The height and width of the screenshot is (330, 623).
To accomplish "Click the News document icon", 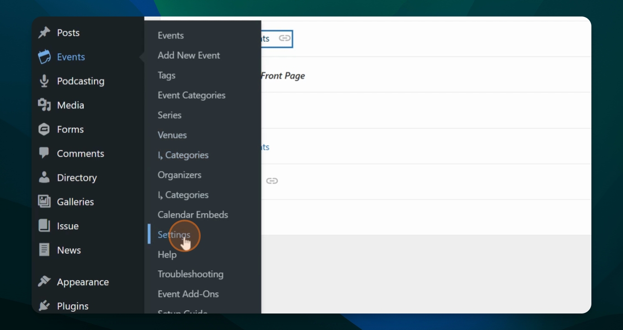I will coord(44,250).
